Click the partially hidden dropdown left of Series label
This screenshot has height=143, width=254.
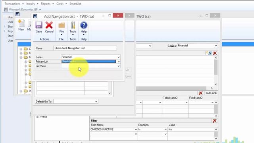tap(150, 46)
